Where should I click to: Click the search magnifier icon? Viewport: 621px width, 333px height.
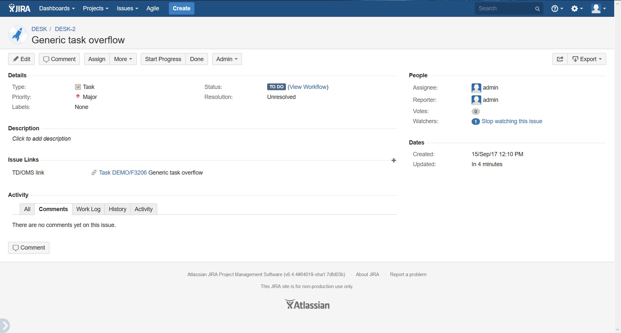tap(537, 9)
